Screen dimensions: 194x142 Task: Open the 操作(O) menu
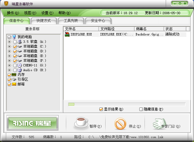pos(13,13)
